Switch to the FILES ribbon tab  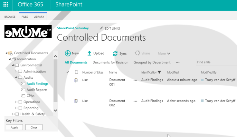(x=24, y=17)
